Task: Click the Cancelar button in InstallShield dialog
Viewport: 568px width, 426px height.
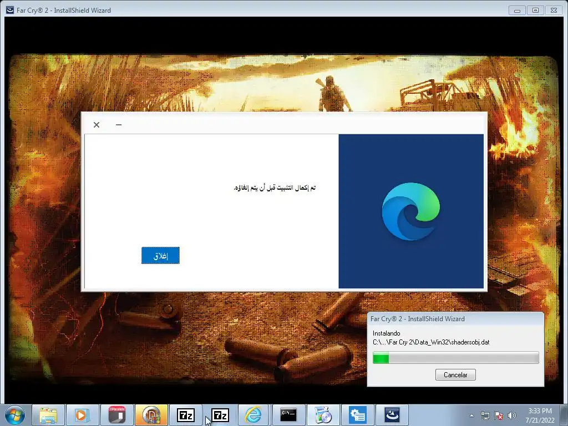Action: click(455, 374)
